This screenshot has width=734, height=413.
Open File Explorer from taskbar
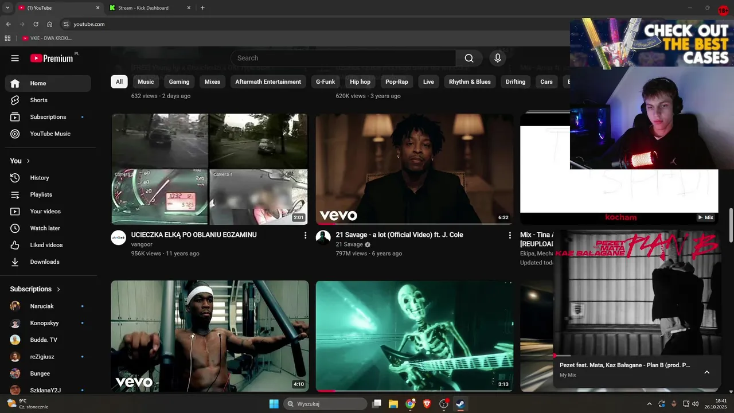tap(393, 404)
